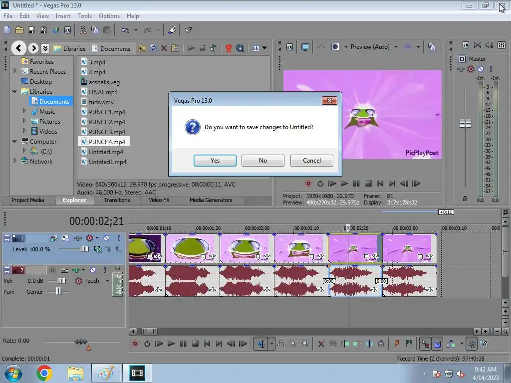This screenshot has width=511, height=383.
Task: Toggle Auto Ripple button in timeline toolbar
Action: coord(451,344)
